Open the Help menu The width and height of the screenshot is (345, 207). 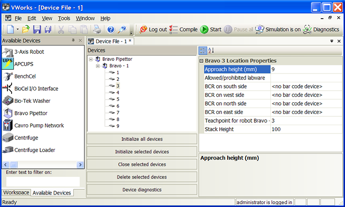[x=105, y=18]
